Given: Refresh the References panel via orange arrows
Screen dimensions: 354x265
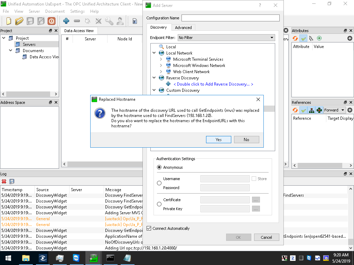Looking at the screenshot, I should pos(295,110).
